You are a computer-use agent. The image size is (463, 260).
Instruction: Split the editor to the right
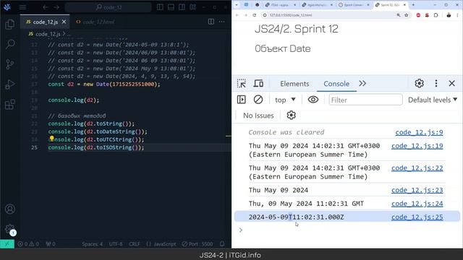click(x=211, y=22)
